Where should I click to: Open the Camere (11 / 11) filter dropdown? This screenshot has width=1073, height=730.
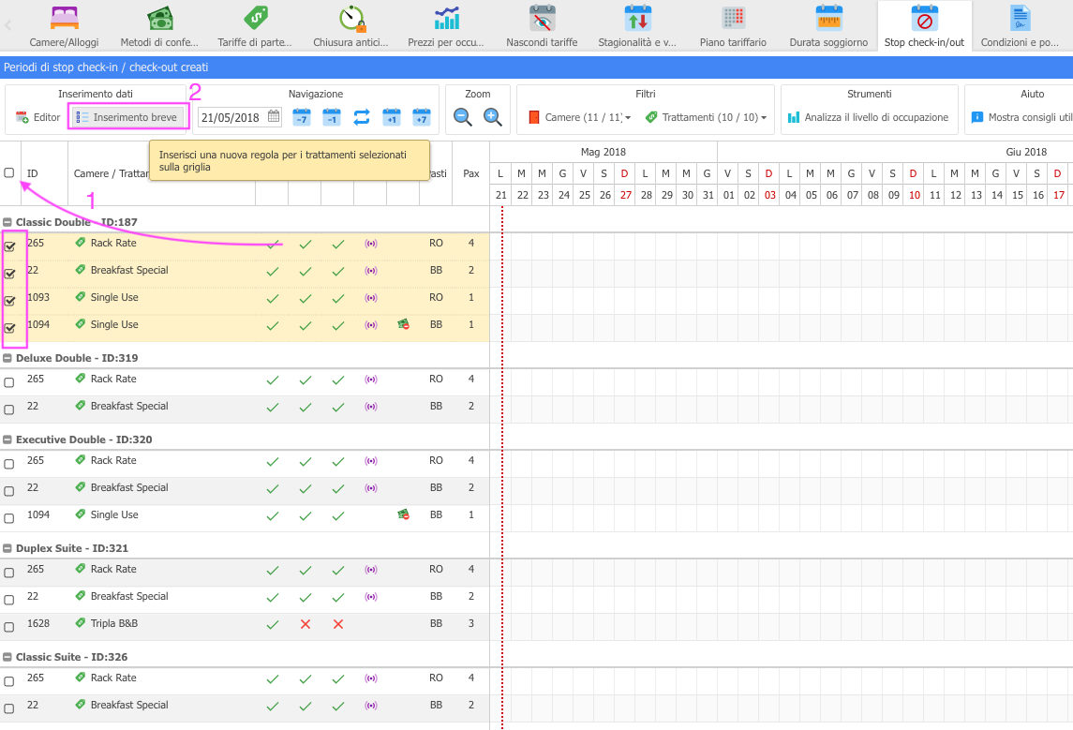click(x=580, y=118)
